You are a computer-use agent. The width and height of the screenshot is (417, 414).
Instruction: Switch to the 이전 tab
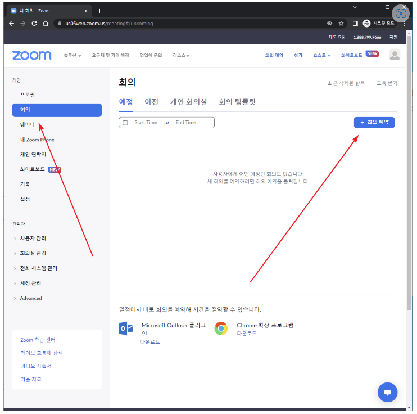pyautogui.click(x=151, y=102)
